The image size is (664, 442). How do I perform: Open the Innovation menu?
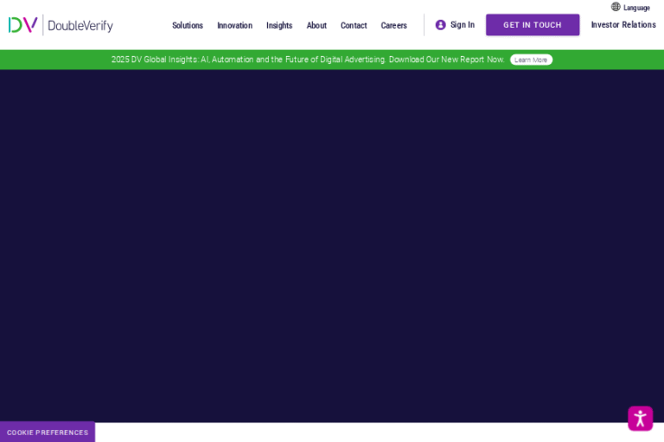coord(234,26)
